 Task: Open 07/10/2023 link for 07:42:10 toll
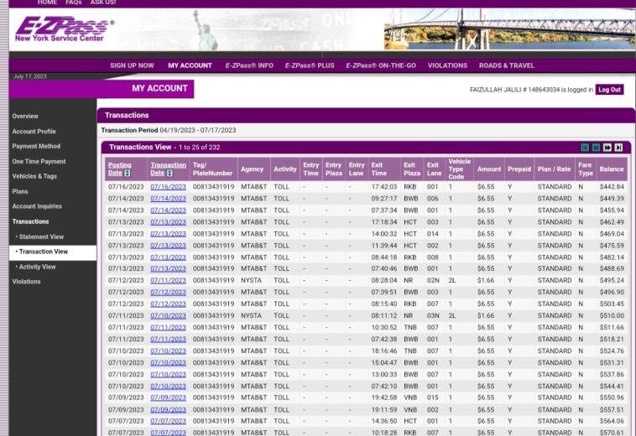coord(168,387)
